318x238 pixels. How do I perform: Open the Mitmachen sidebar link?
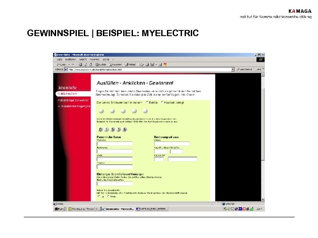coord(68,94)
